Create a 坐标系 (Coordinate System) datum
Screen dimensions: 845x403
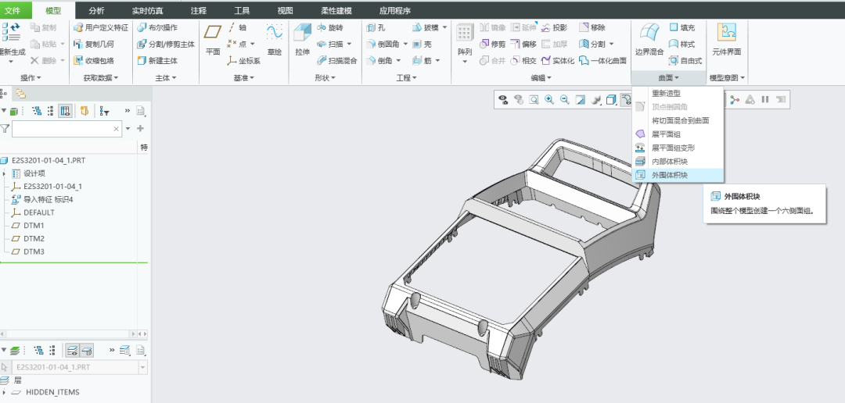pyautogui.click(x=243, y=61)
